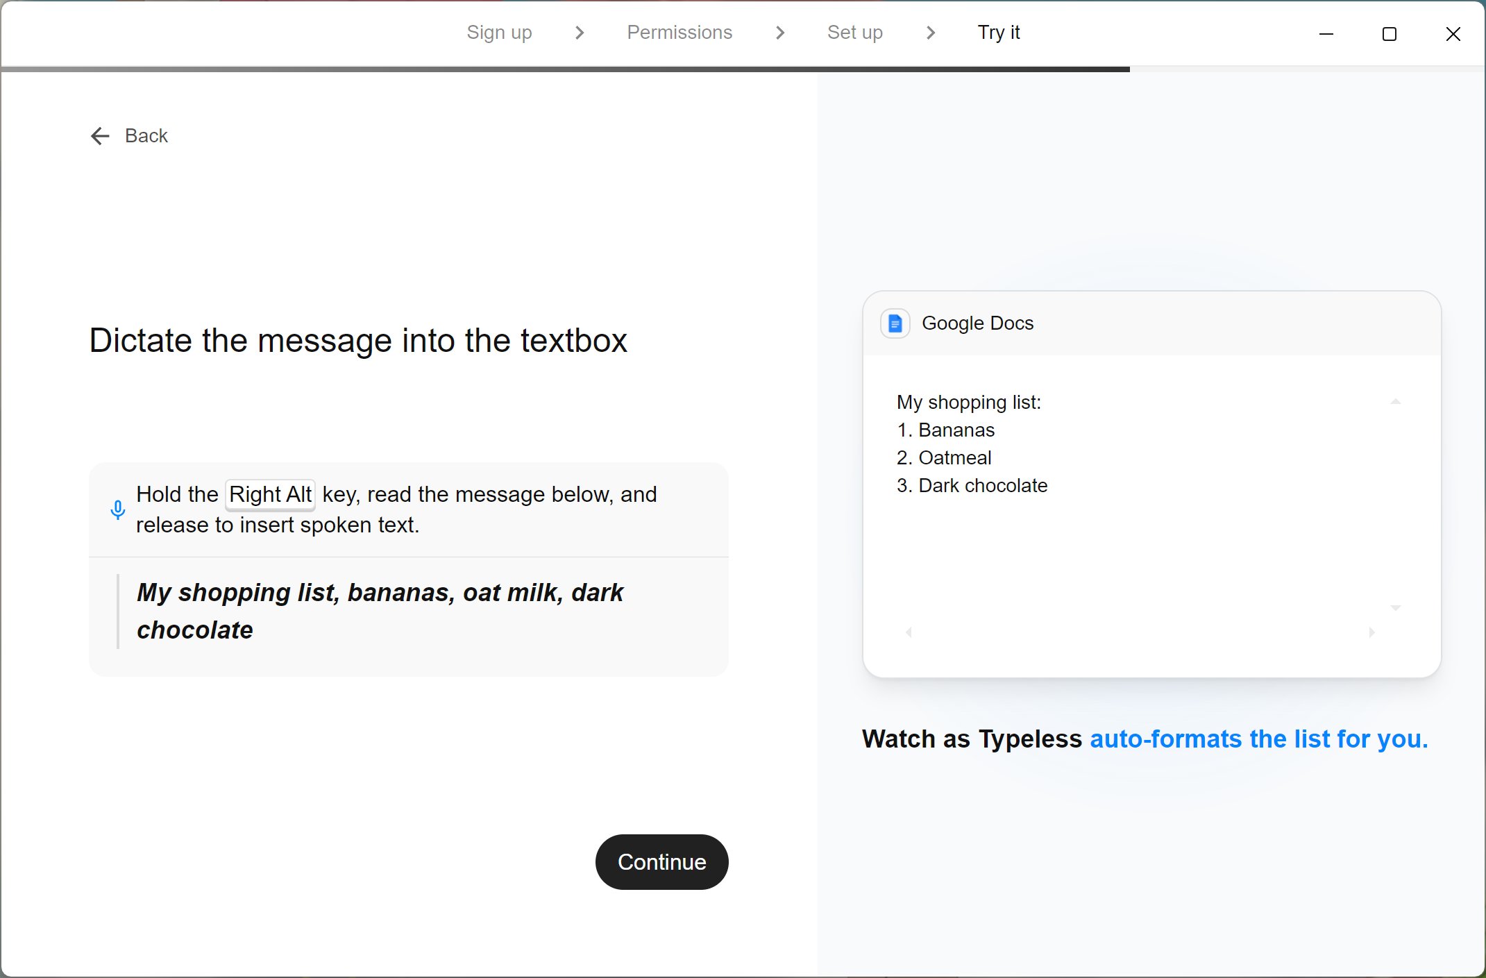This screenshot has height=978, width=1486.
Task: Click the italic shopping list sample message
Action: point(380,611)
